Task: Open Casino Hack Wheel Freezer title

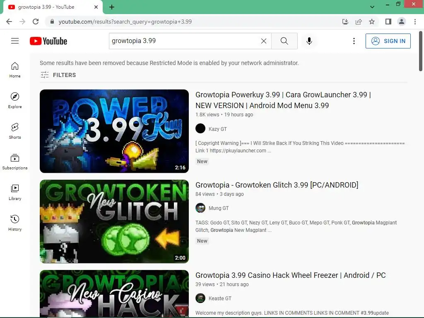Action: pos(290,275)
